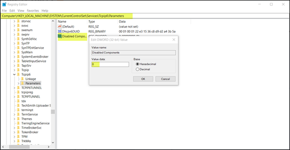This screenshot has width=290, height=150.
Task: Expand the Parameters subkey node
Action: tap(18, 83)
